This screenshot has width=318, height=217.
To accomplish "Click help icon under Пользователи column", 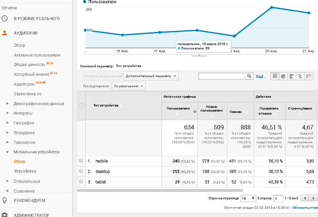I will [x=178, y=113].
